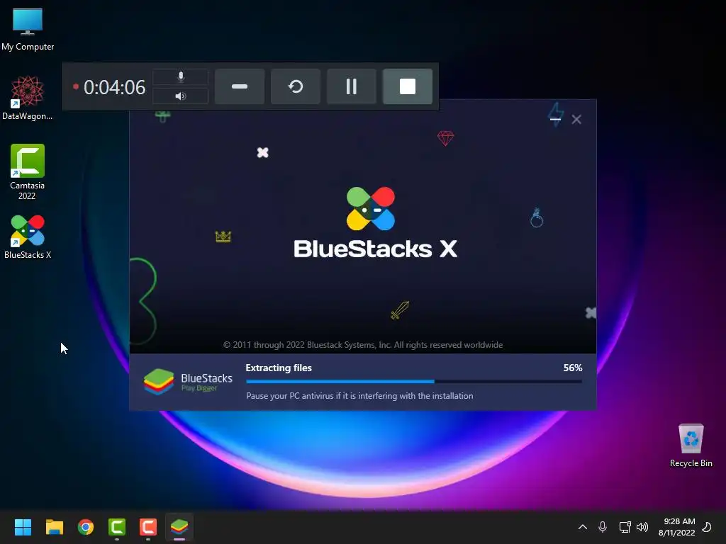
Task: Restart the recording with the circular arrow button
Action: coord(296,86)
